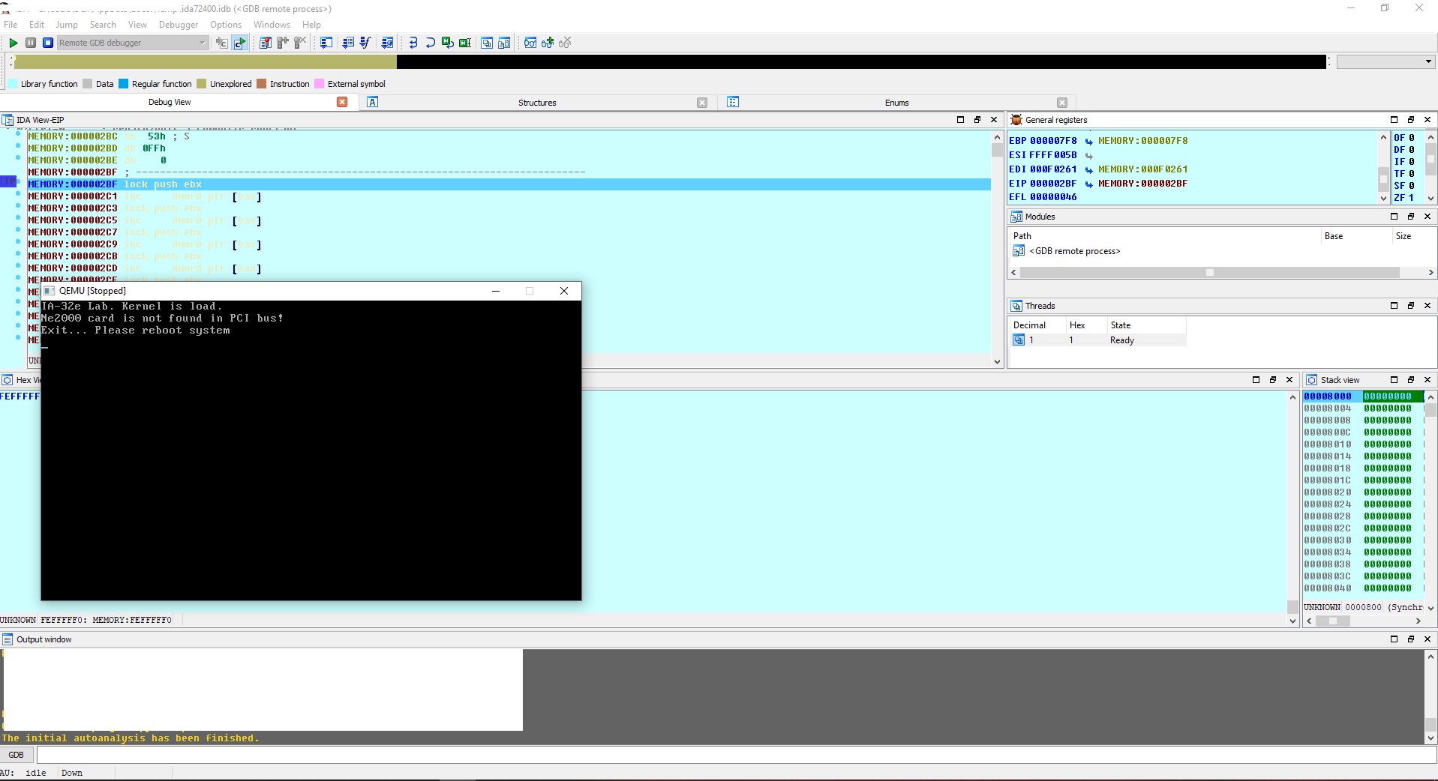Click the Add watch icon with plus
Viewport: 1438px width, 781px height.
point(548,43)
